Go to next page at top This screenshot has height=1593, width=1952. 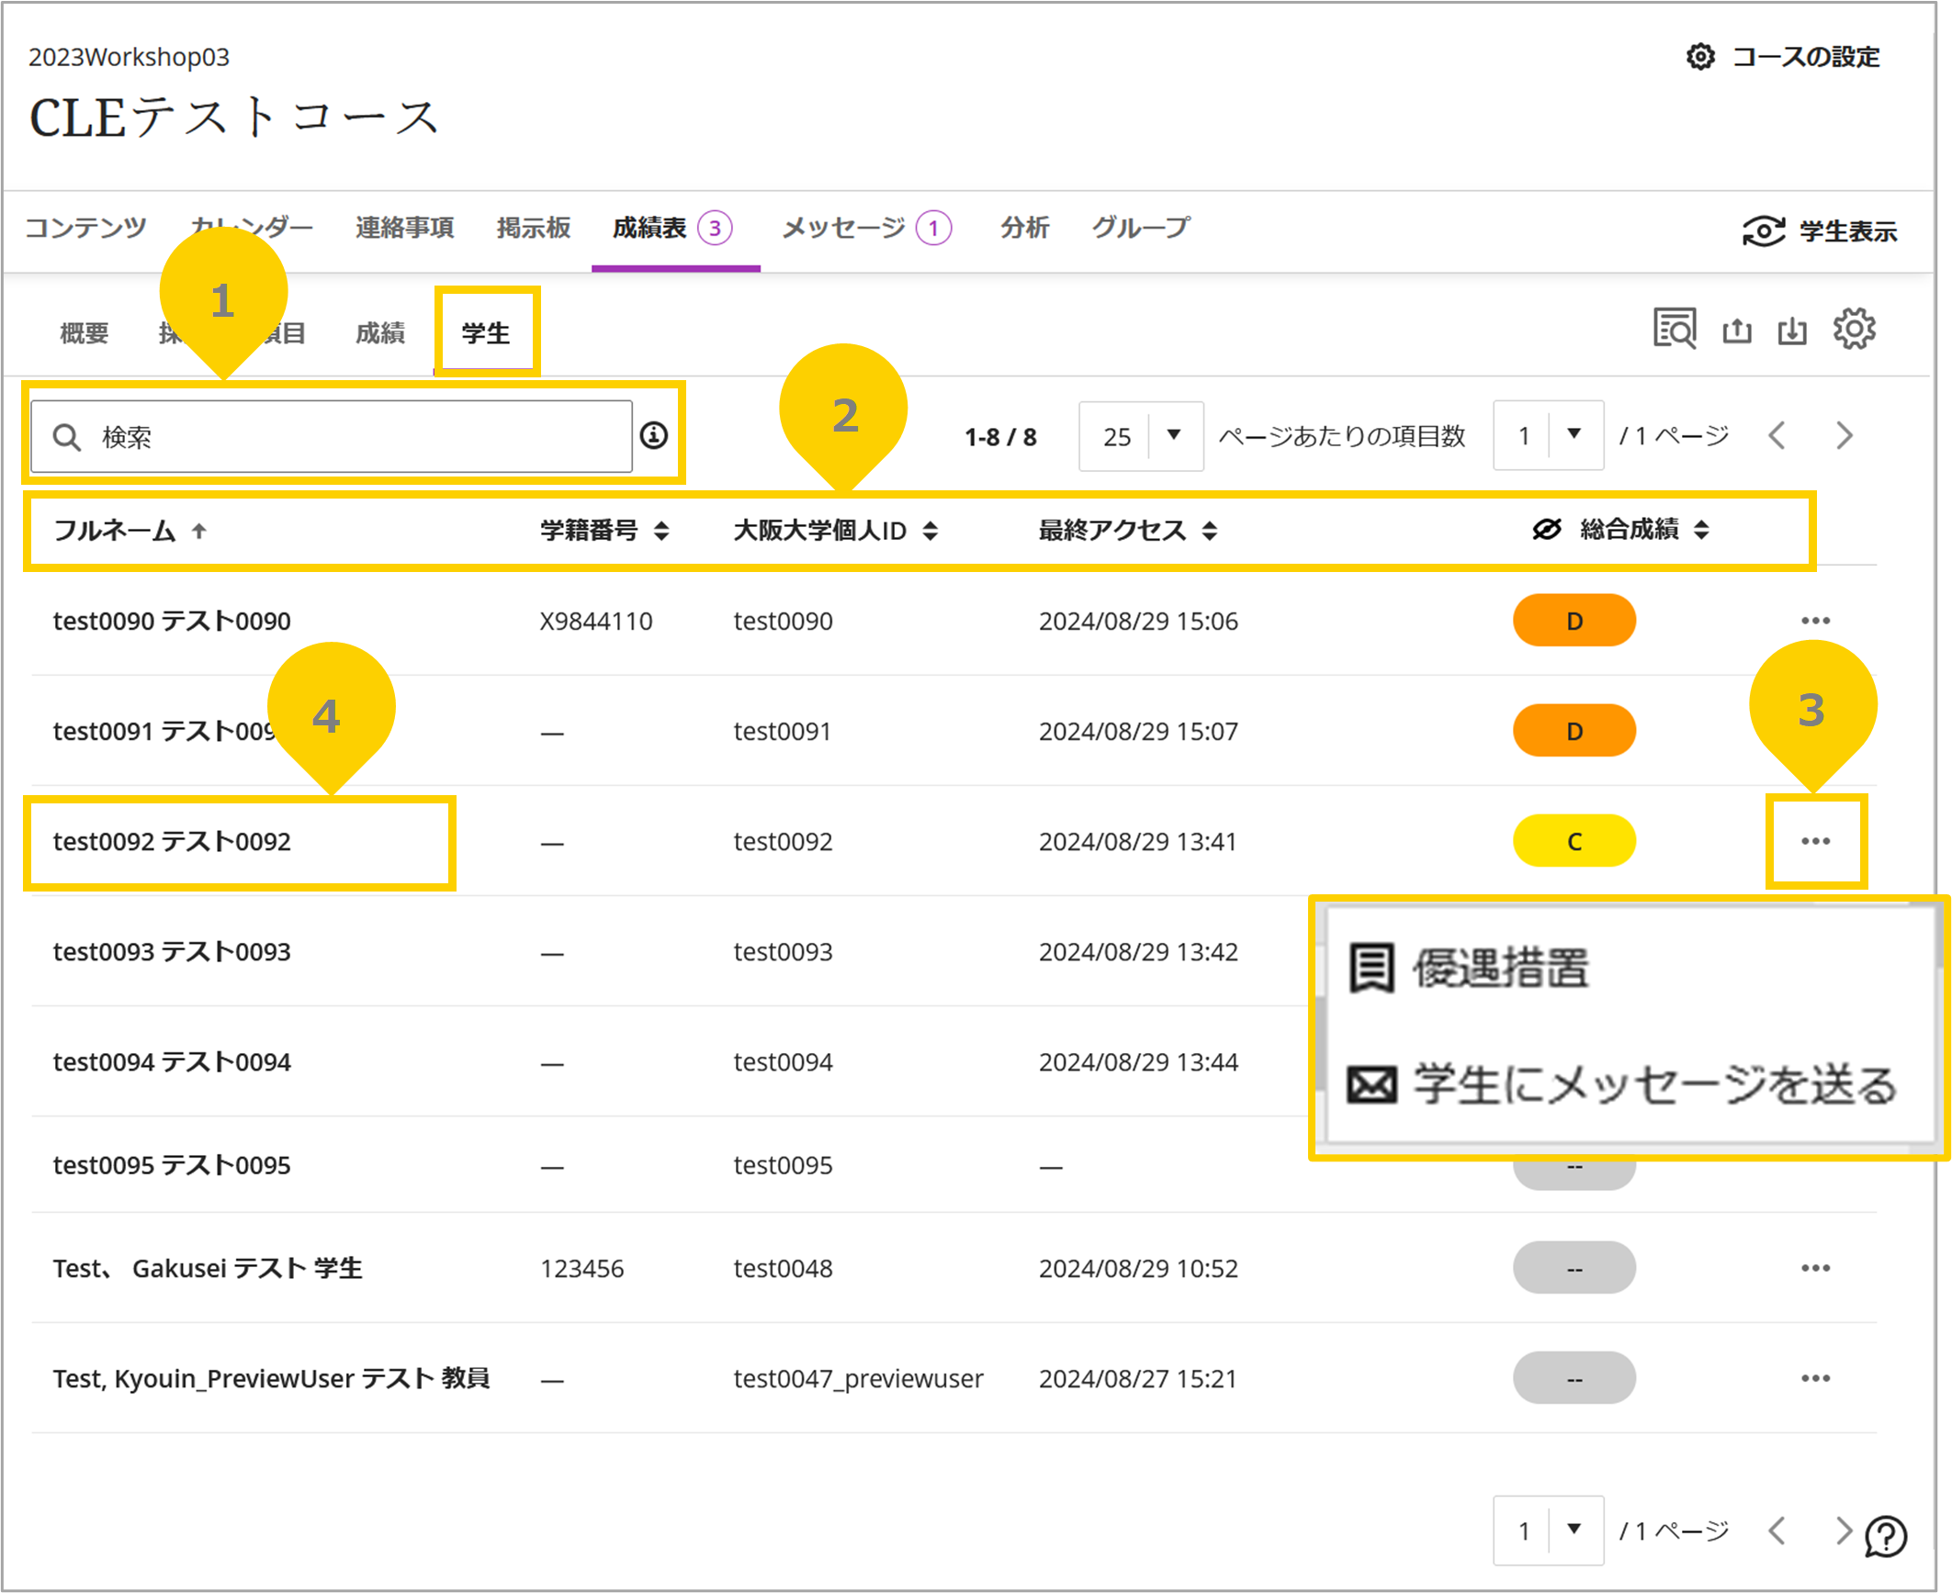1844,435
